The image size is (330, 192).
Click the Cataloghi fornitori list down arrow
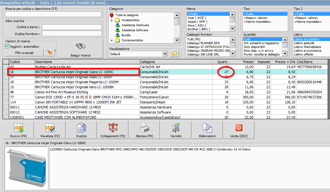(232, 54)
